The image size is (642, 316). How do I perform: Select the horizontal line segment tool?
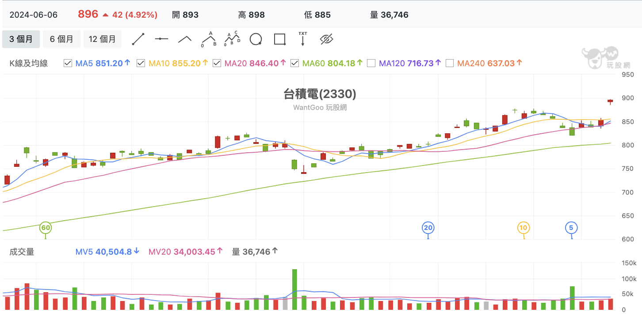click(161, 39)
